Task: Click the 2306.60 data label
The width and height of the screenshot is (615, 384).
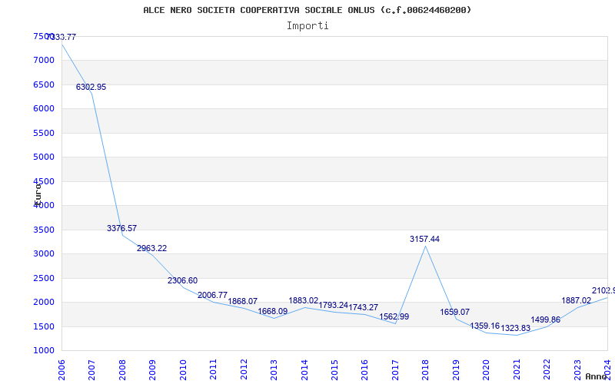Action: tap(182, 281)
